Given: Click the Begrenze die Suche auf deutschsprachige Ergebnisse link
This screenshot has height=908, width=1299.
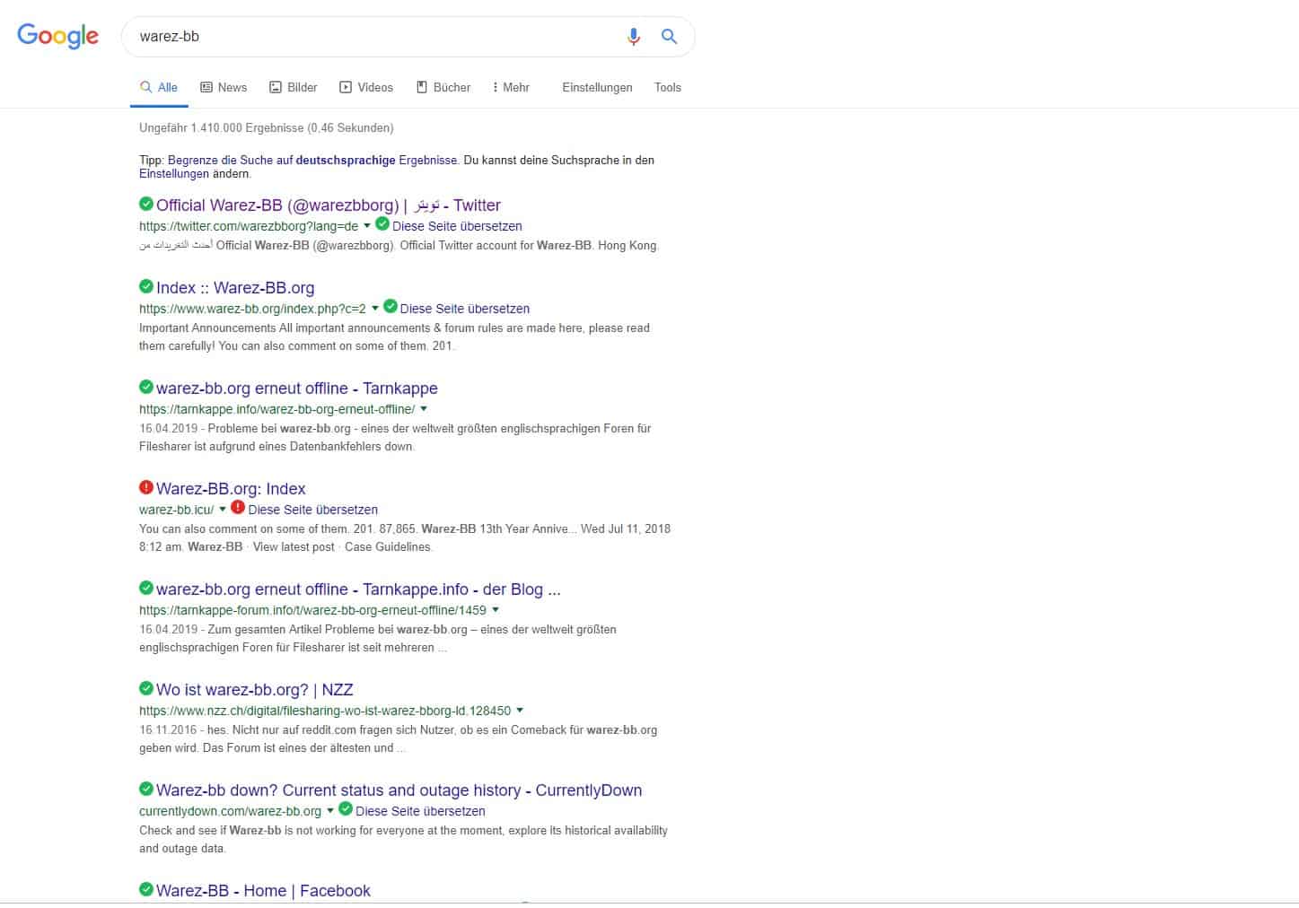Looking at the screenshot, I should point(312,160).
